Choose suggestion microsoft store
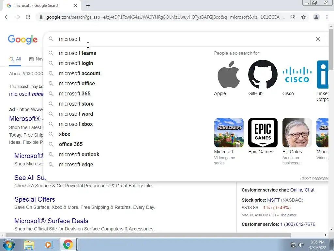 [x=76, y=104]
